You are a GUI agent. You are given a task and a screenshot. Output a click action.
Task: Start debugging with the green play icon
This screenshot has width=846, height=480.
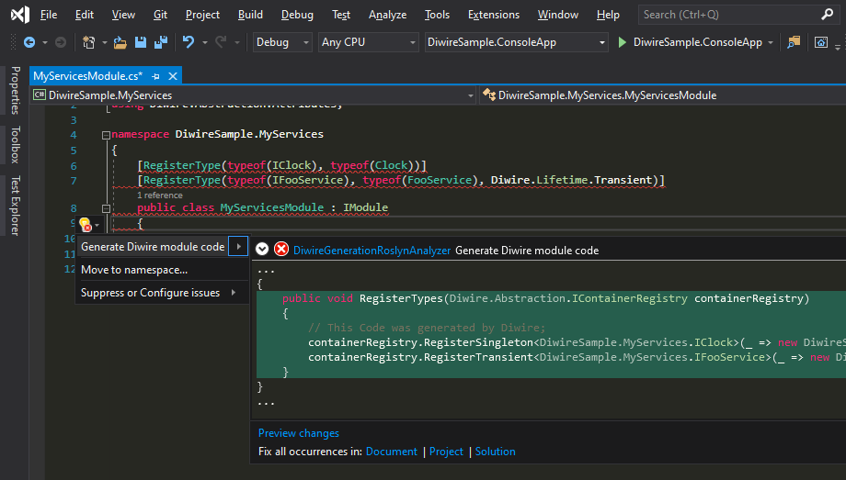tap(623, 42)
